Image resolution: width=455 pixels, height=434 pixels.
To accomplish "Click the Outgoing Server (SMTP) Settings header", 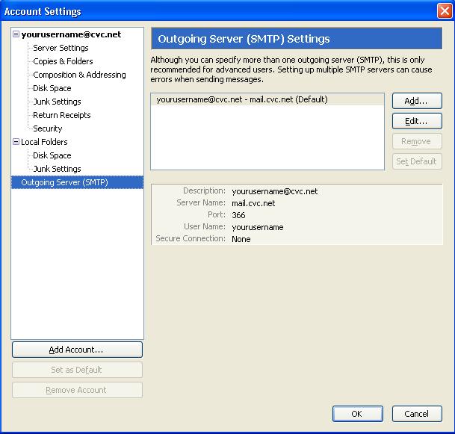I will coord(297,39).
